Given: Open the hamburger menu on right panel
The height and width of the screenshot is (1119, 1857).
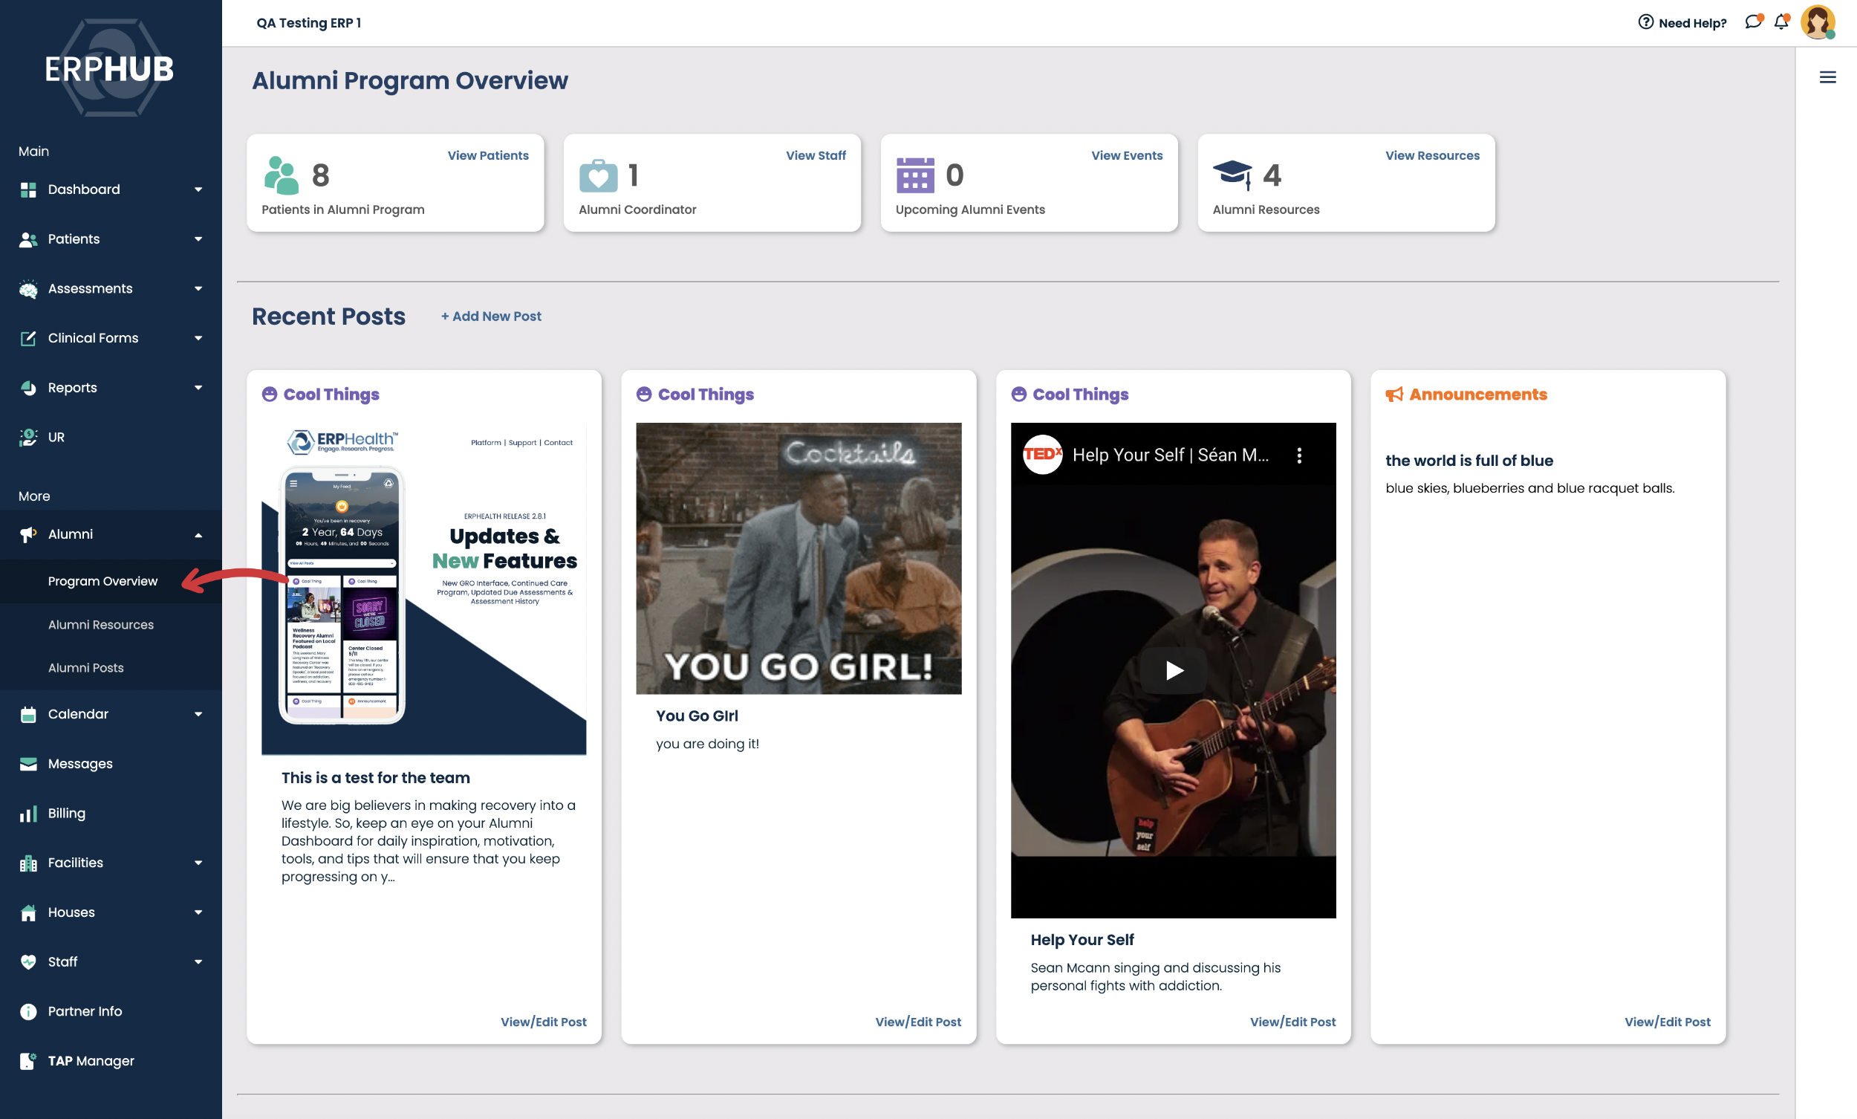Looking at the screenshot, I should point(1827,77).
